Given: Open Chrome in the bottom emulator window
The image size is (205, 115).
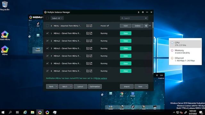Looking at the screenshot, I should pyautogui.click(x=122, y=94).
